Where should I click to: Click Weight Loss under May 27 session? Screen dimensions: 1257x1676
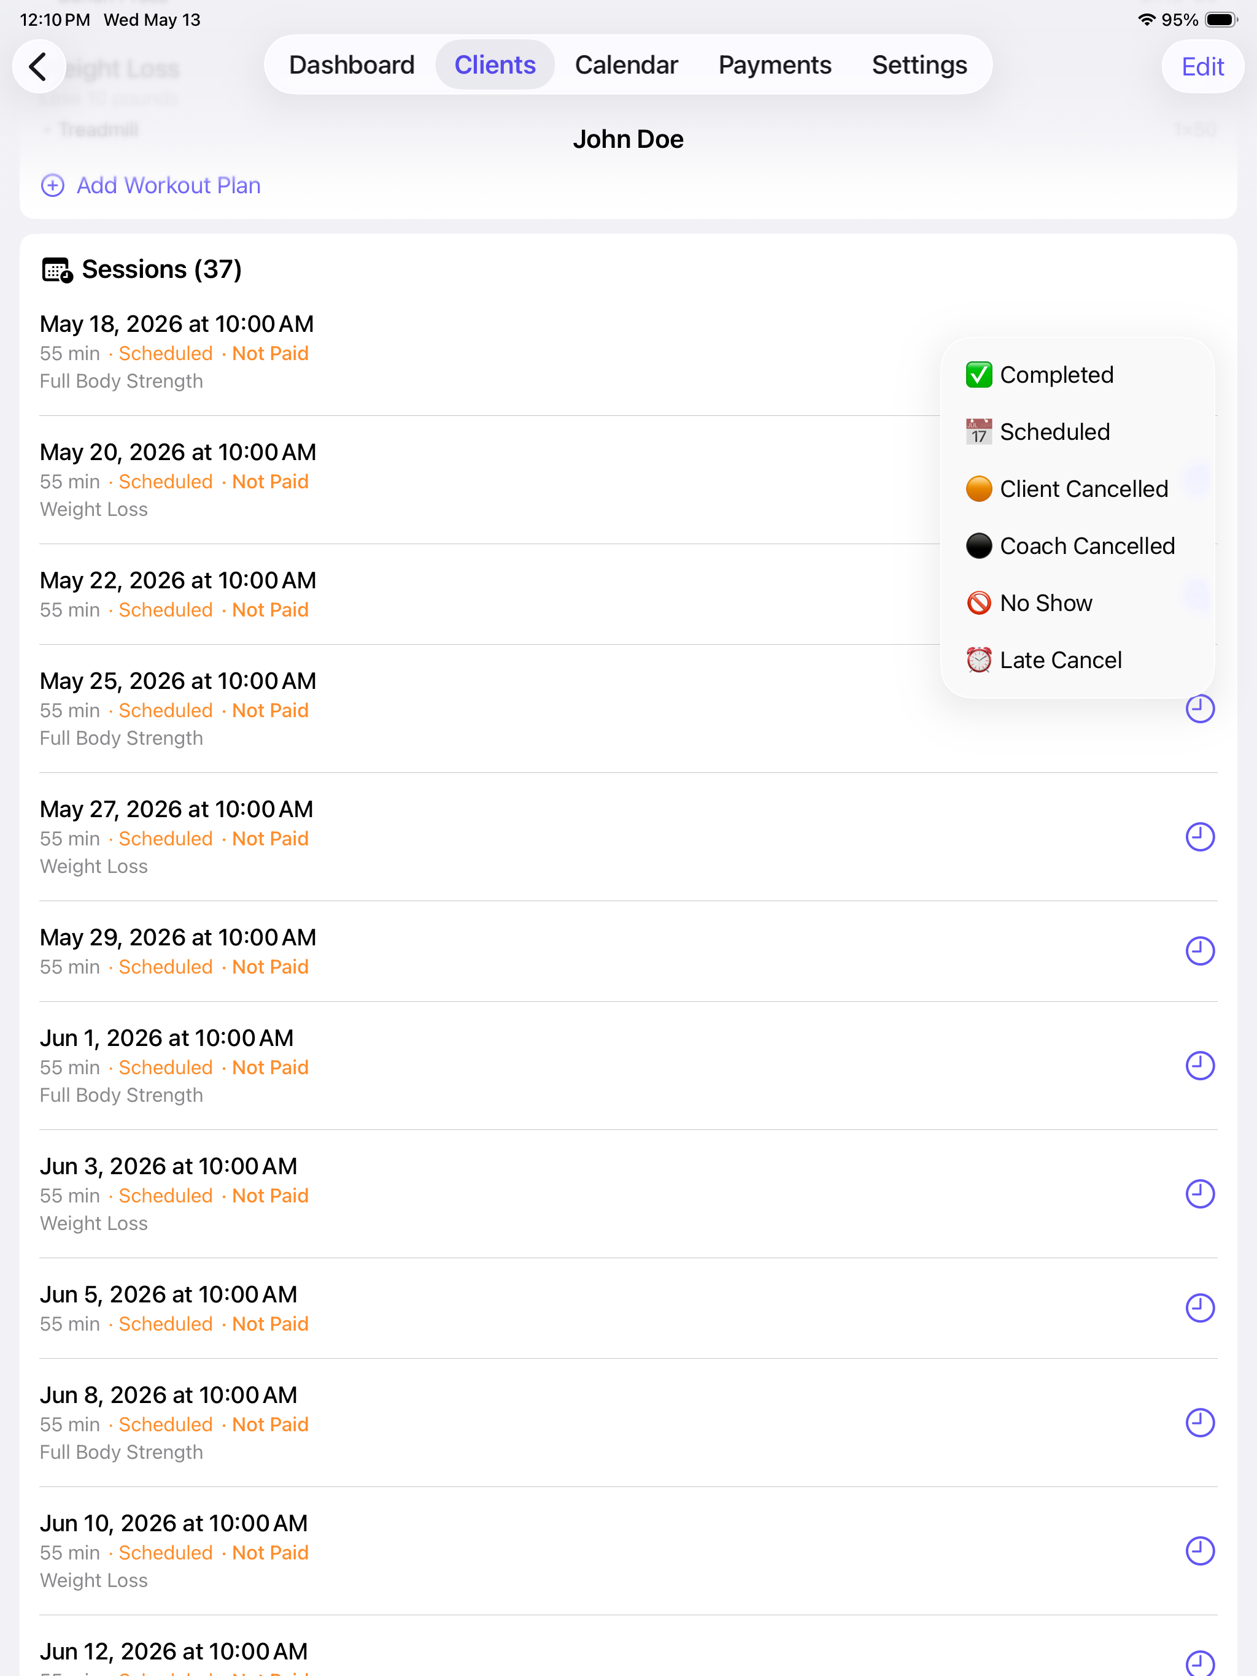(94, 866)
